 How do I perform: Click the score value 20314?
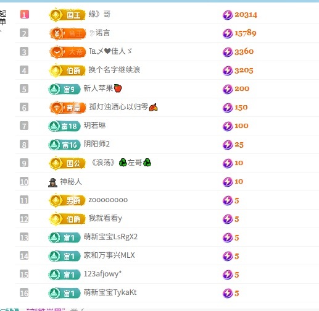[246, 15]
